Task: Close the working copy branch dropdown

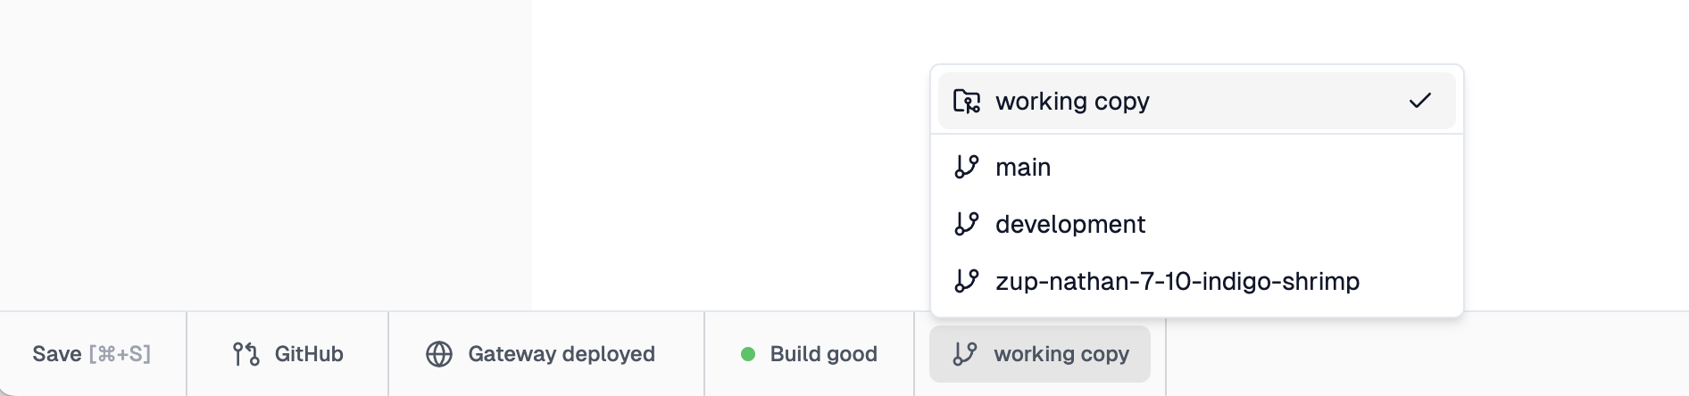Action: pos(1040,354)
